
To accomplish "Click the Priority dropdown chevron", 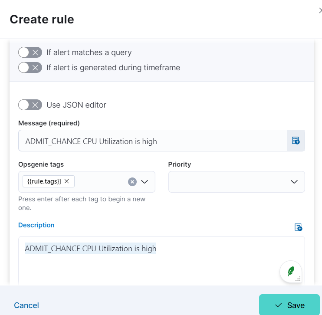I will click(294, 182).
